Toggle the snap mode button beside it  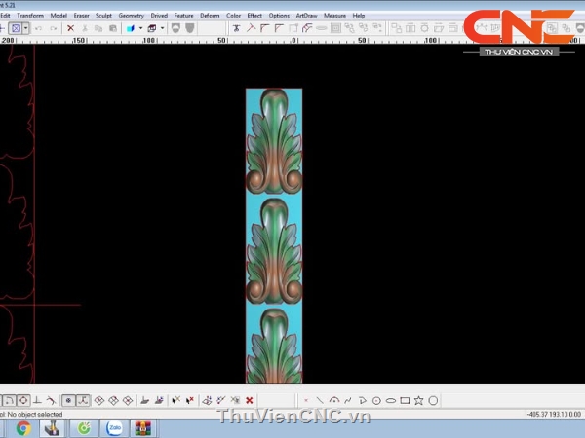tap(83, 400)
